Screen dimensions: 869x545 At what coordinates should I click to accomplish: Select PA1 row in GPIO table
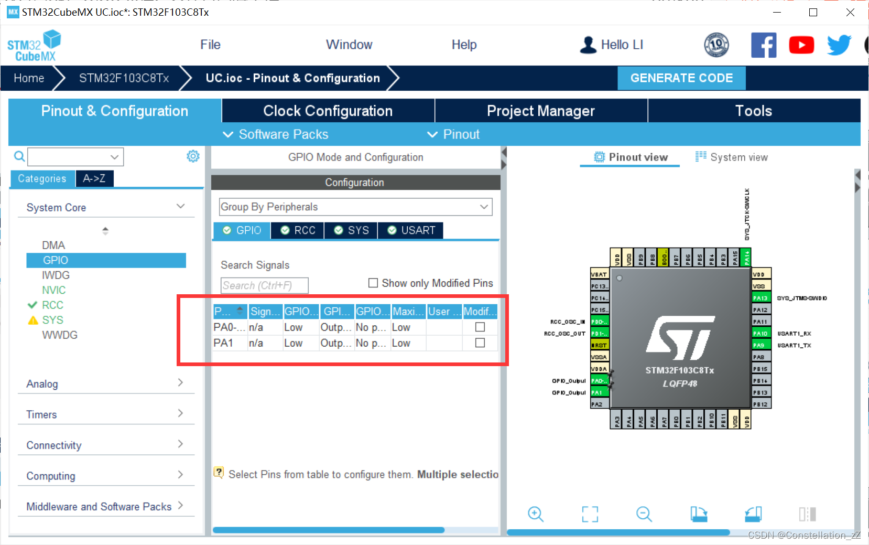click(x=355, y=343)
